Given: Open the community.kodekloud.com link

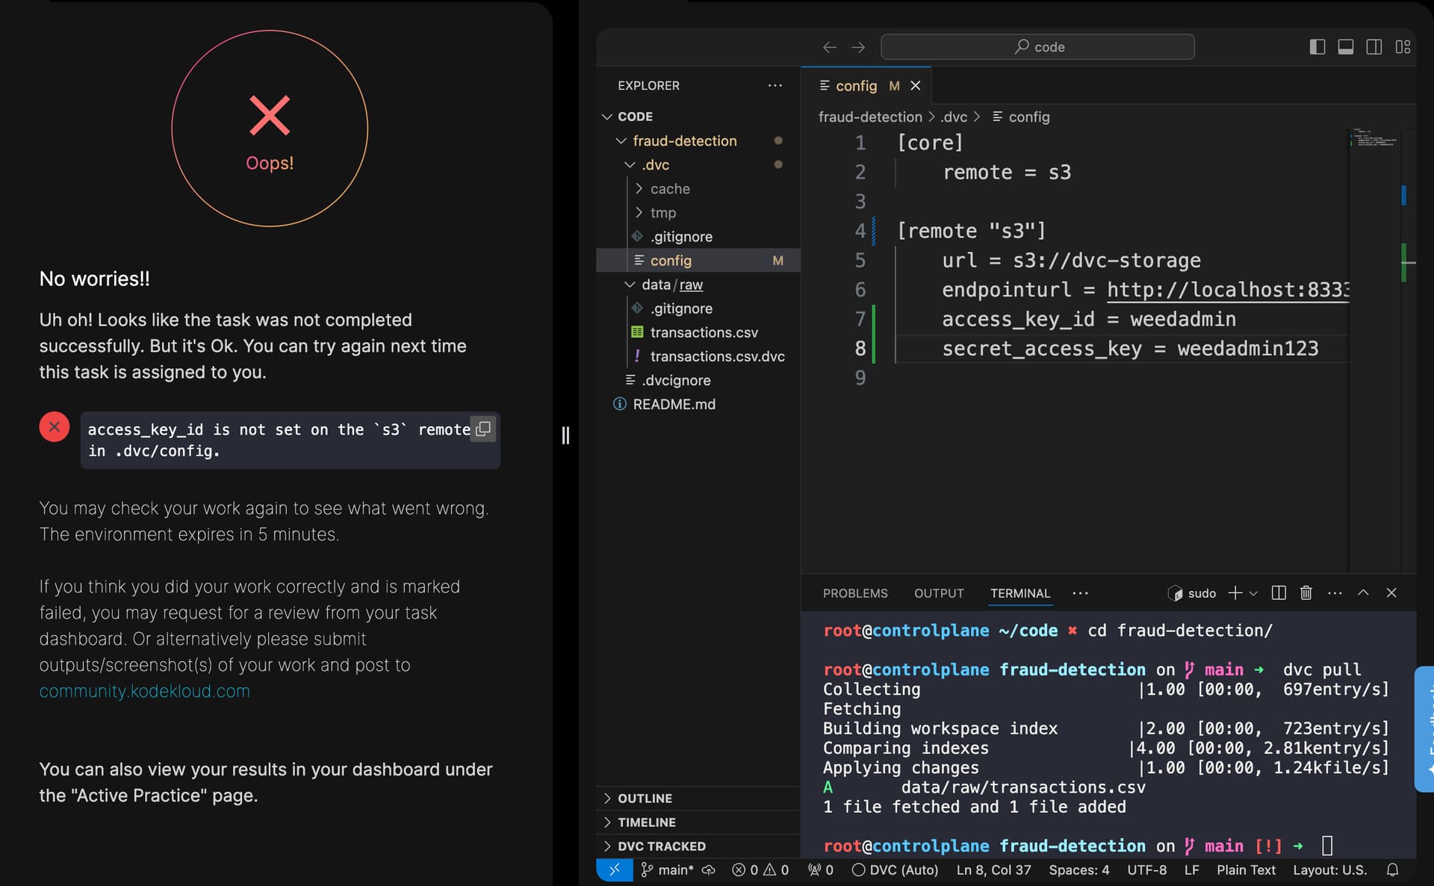Looking at the screenshot, I should (x=145, y=691).
